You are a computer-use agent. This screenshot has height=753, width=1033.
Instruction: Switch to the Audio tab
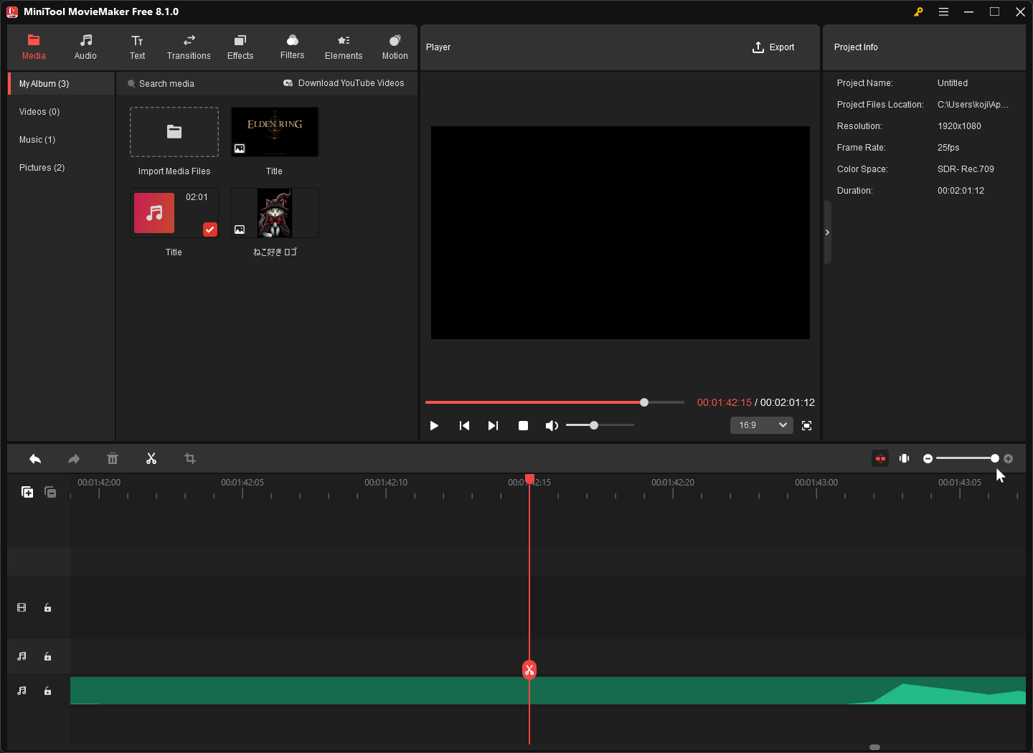[x=85, y=47]
